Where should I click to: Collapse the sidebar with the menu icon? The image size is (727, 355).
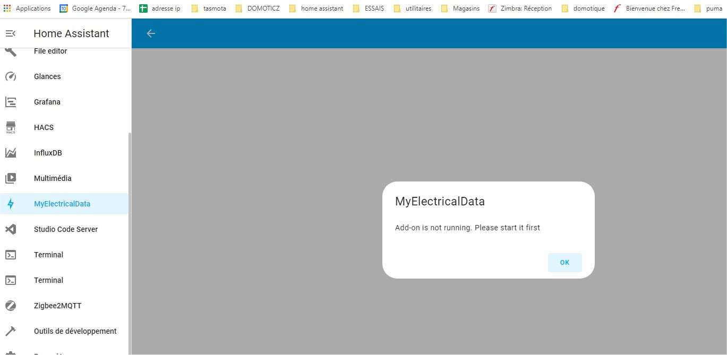pos(11,33)
